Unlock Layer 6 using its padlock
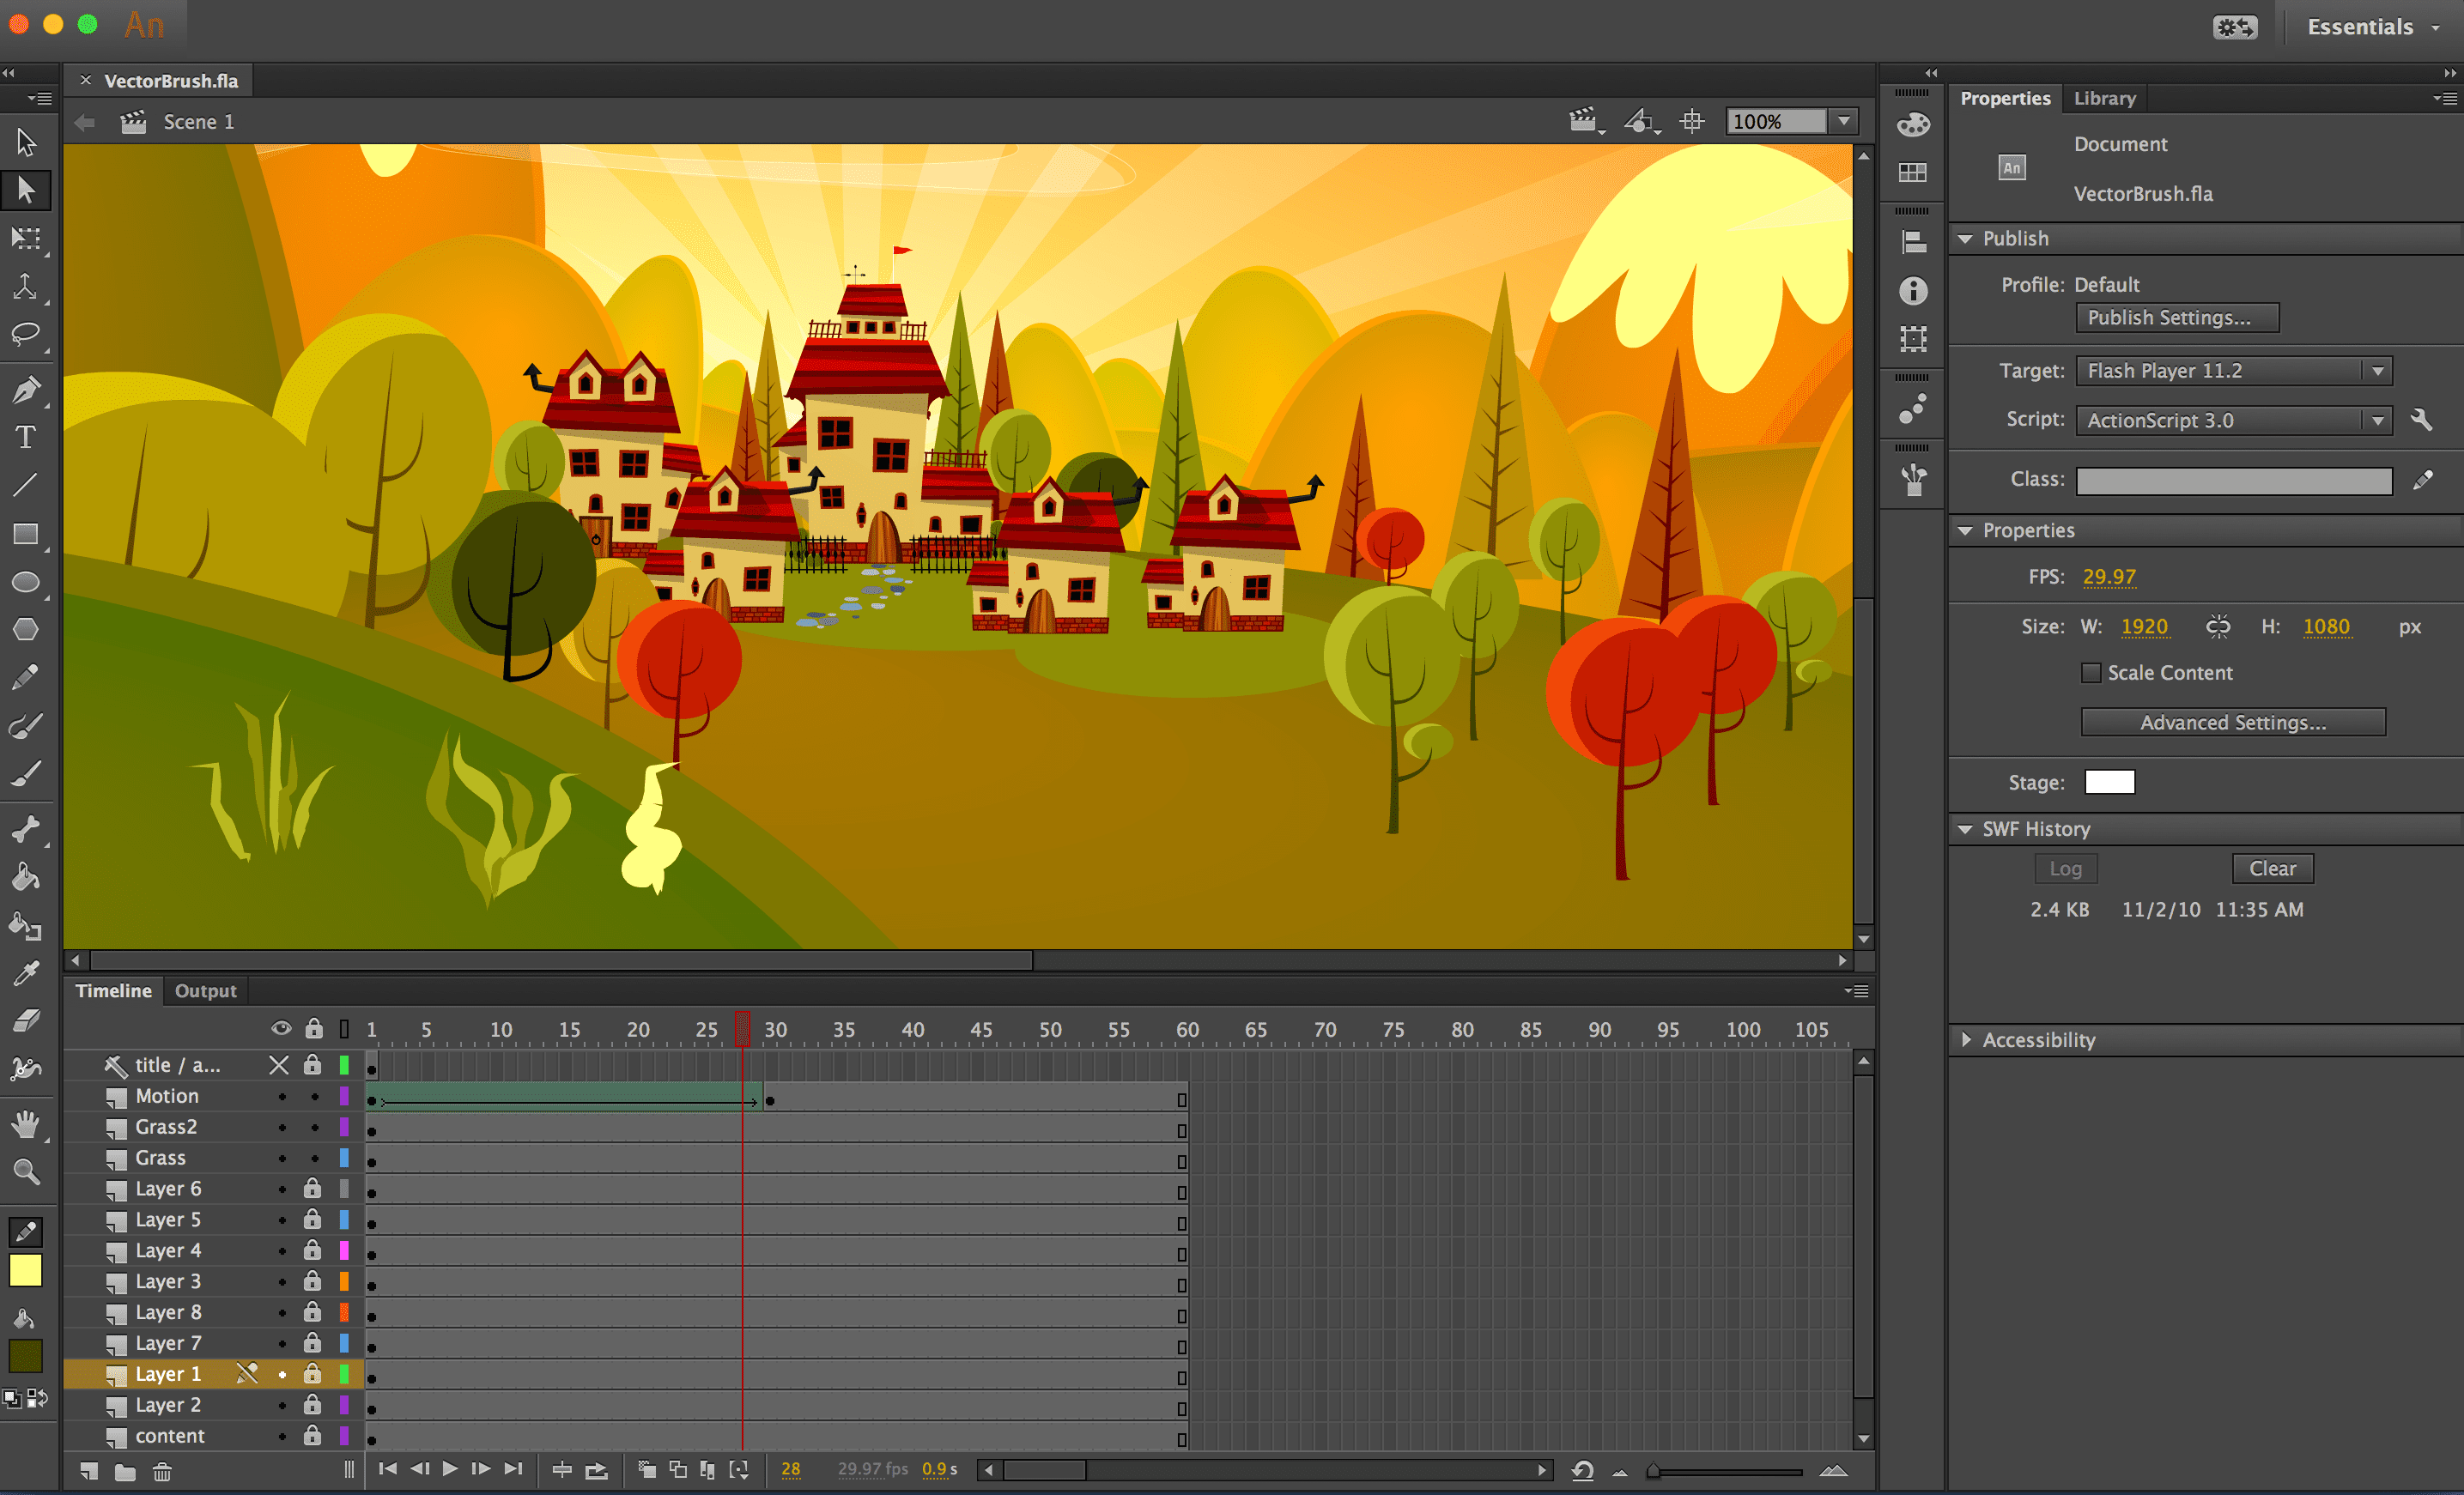 tap(313, 1189)
